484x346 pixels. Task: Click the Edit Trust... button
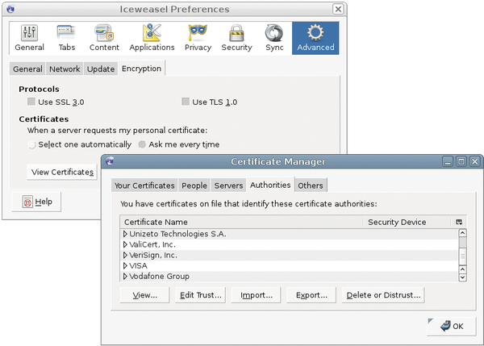(201, 295)
